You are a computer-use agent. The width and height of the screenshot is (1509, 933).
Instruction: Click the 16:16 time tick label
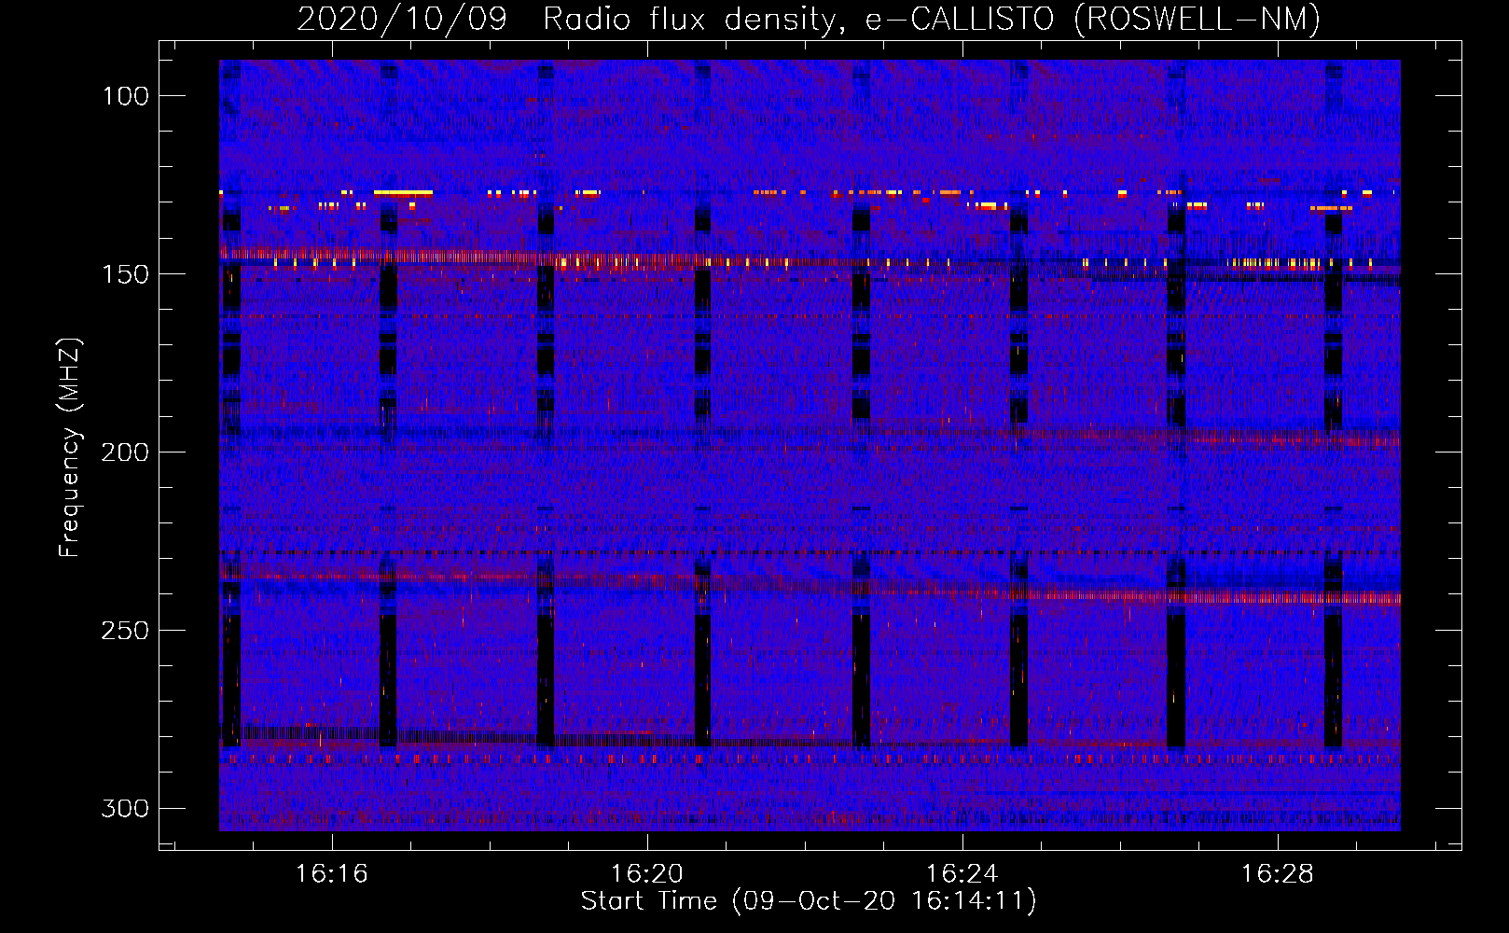[331, 874]
